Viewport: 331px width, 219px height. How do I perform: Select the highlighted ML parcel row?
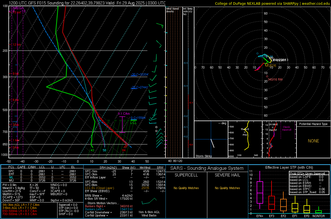click(42, 177)
